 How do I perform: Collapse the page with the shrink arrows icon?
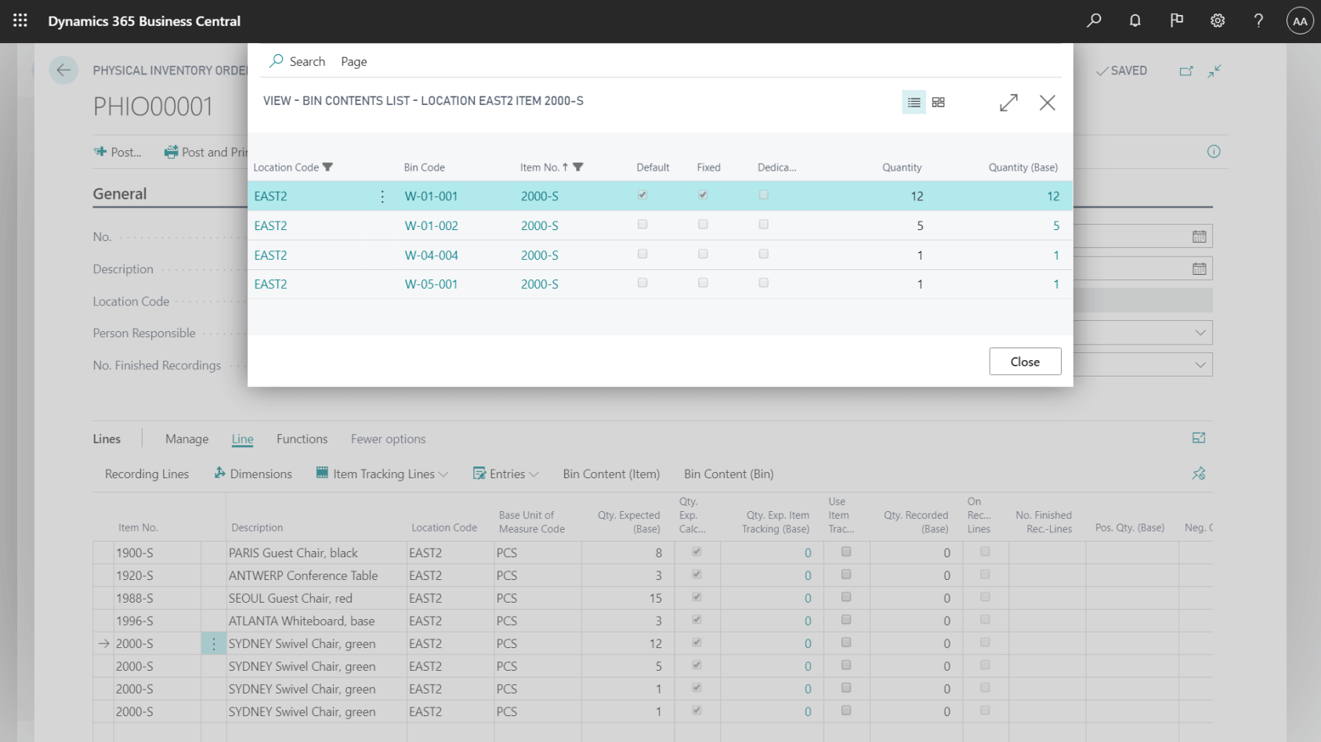click(x=1214, y=71)
